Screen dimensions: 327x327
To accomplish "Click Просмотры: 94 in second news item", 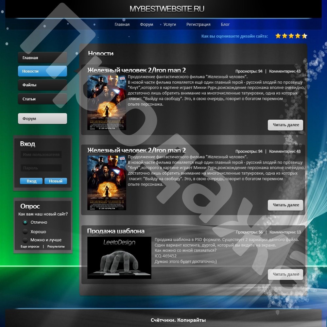I will coord(249,151).
